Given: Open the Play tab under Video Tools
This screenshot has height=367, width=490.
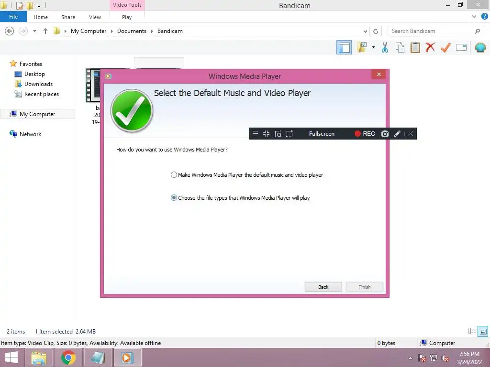Looking at the screenshot, I should point(127,17).
